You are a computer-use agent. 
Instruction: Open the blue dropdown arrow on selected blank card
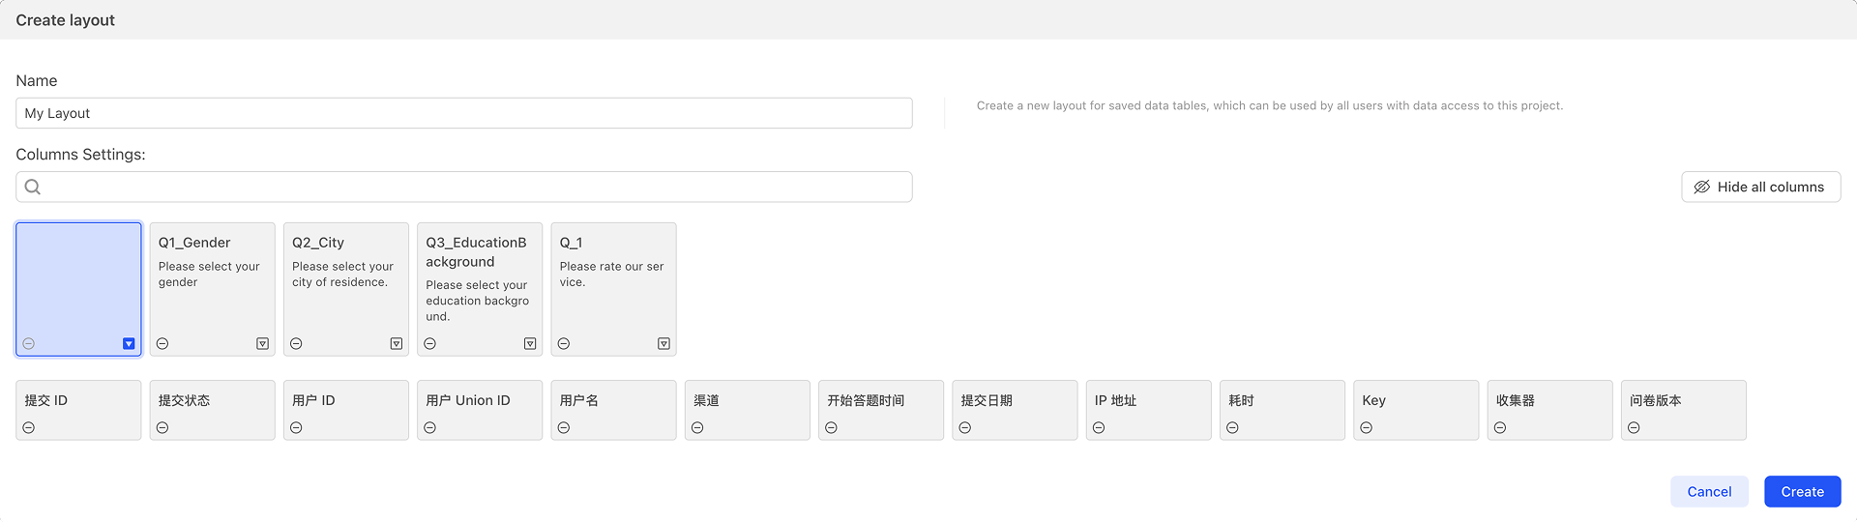pyautogui.click(x=129, y=344)
